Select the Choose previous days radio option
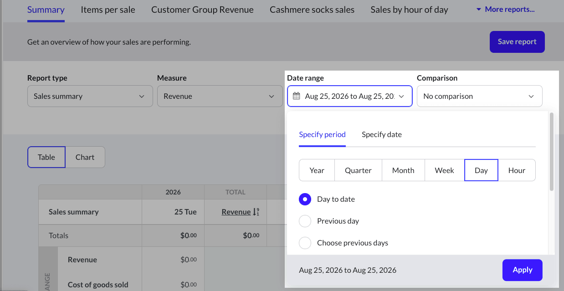564x291 pixels. [305, 243]
